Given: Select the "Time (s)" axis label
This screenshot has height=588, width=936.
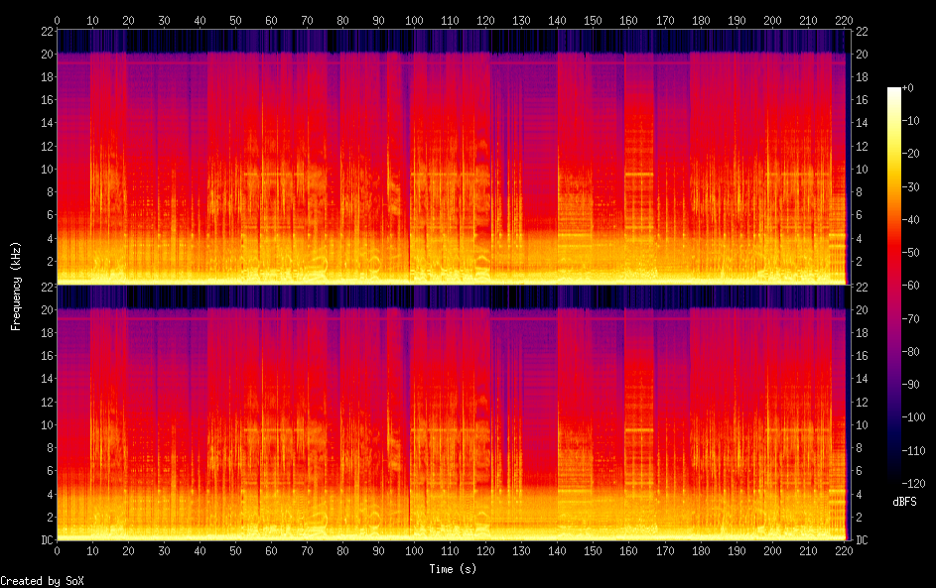Looking at the screenshot, I should [x=452, y=569].
